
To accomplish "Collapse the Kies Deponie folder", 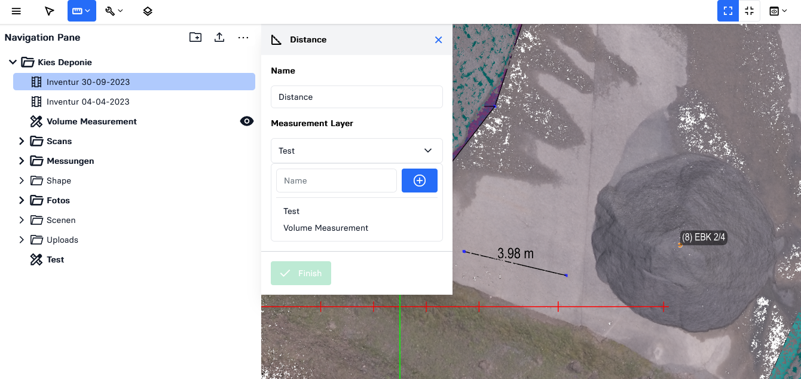I will 13,62.
